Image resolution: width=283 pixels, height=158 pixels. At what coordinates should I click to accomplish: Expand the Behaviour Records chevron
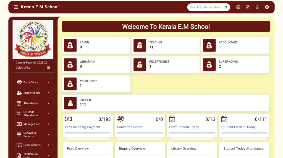pos(49,135)
